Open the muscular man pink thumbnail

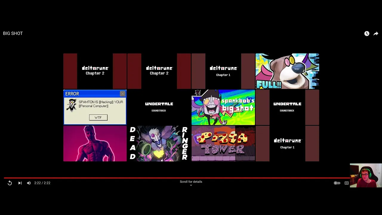95,144
